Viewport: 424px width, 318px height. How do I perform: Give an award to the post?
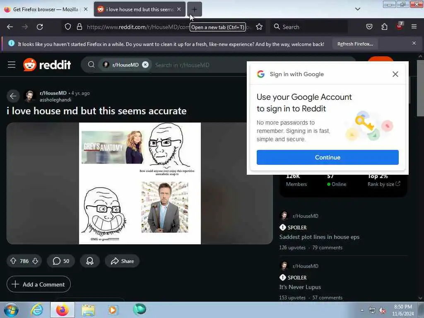(x=90, y=261)
